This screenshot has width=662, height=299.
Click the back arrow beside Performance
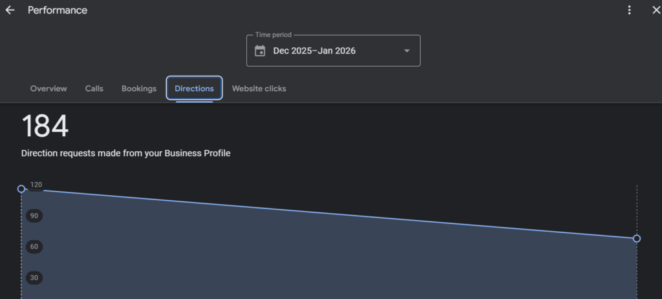[10, 10]
